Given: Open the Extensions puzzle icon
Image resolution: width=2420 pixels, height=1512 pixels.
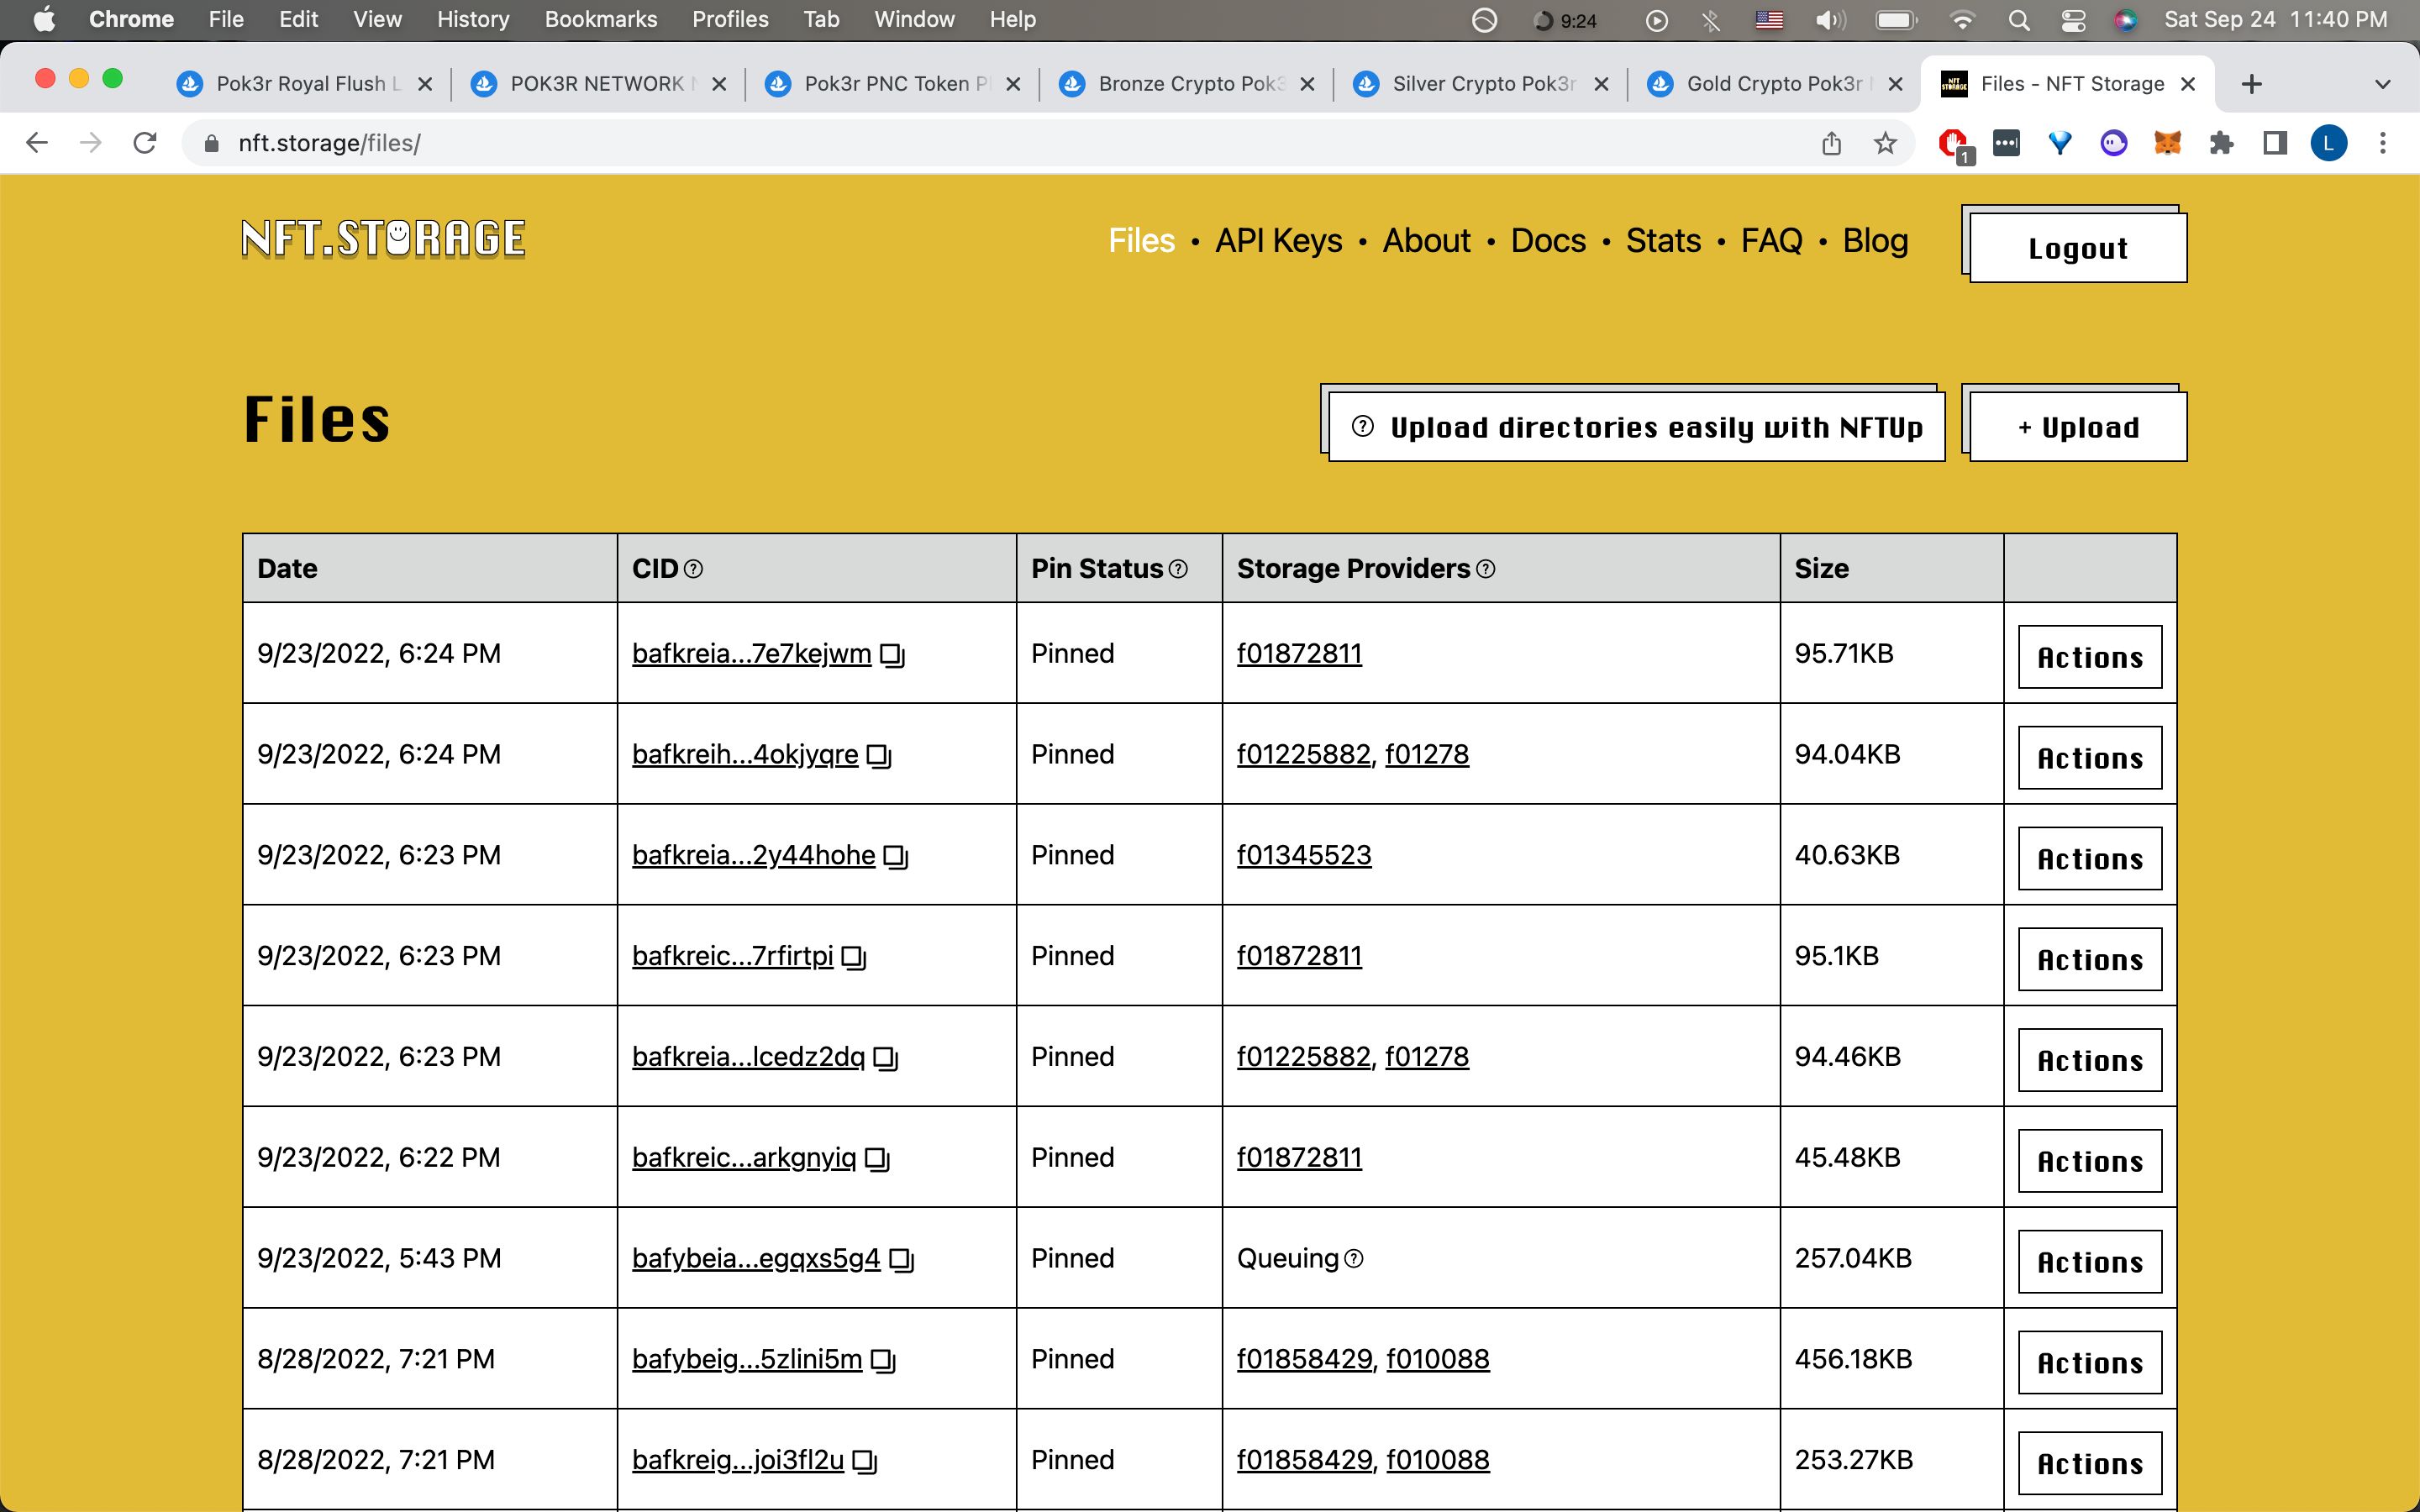Looking at the screenshot, I should coord(2221,143).
